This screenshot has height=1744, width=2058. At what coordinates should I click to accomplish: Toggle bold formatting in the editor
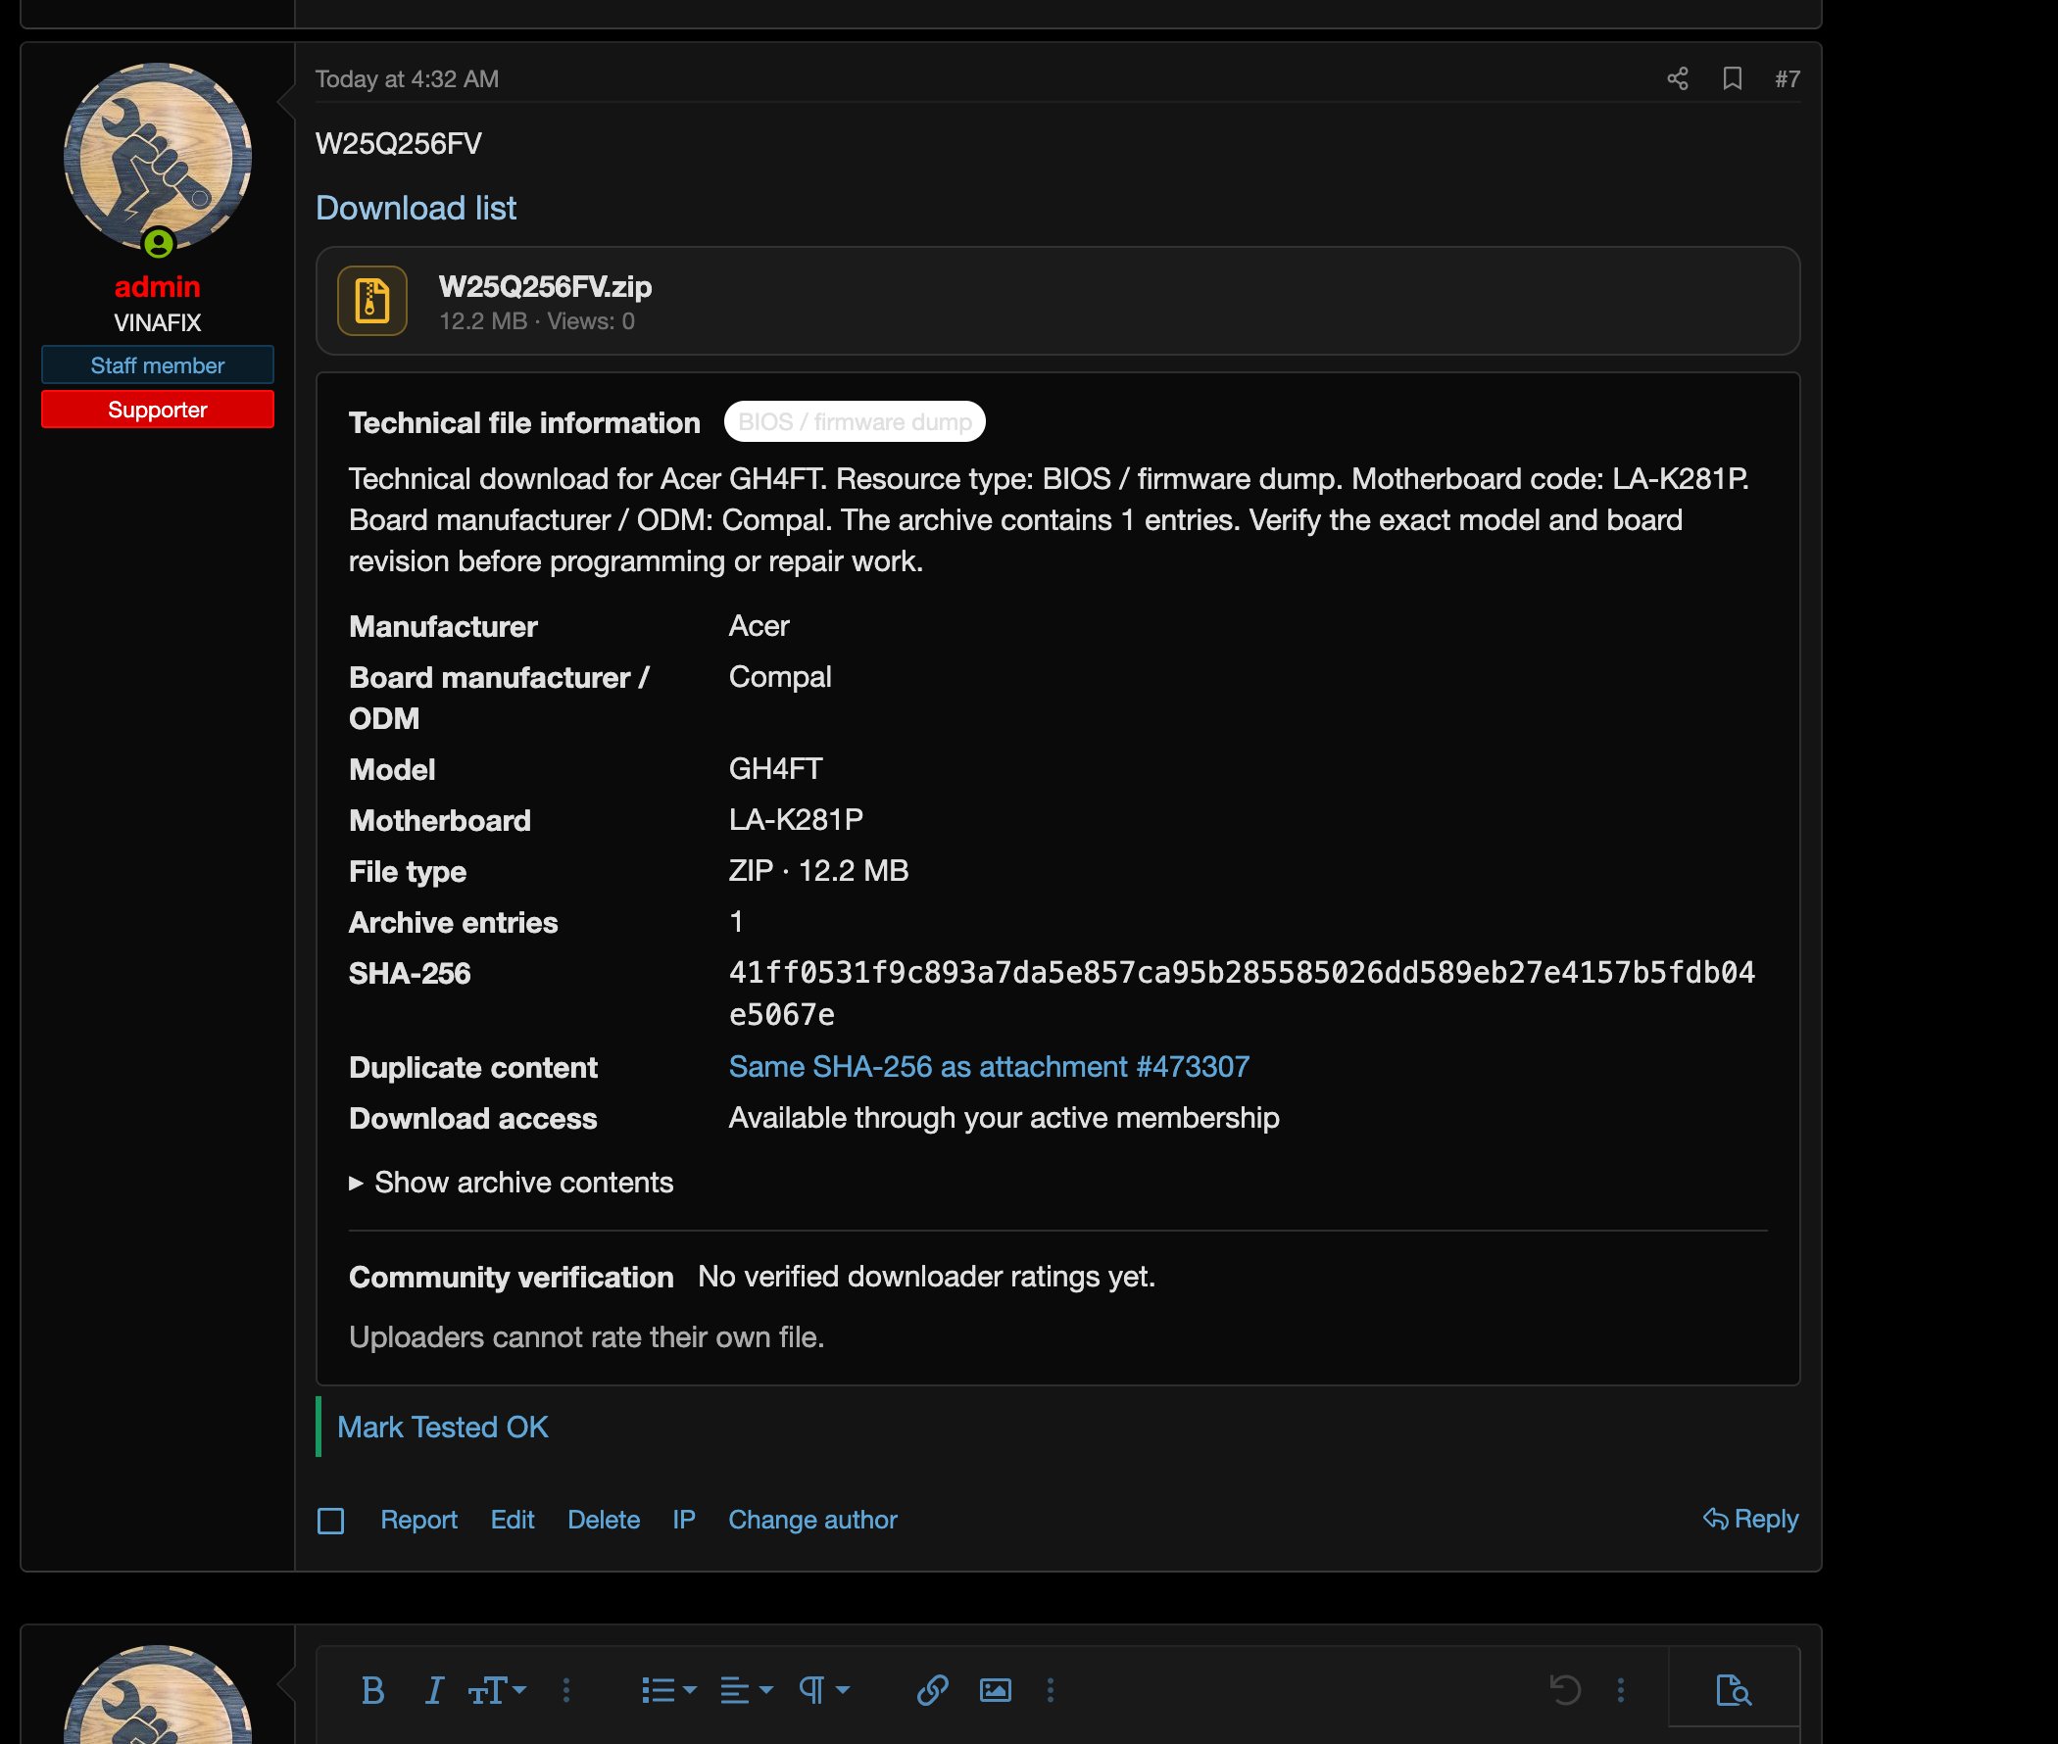372,1691
